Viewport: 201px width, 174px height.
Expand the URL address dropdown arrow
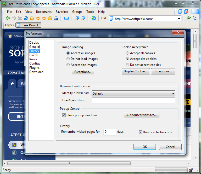click(179, 19)
